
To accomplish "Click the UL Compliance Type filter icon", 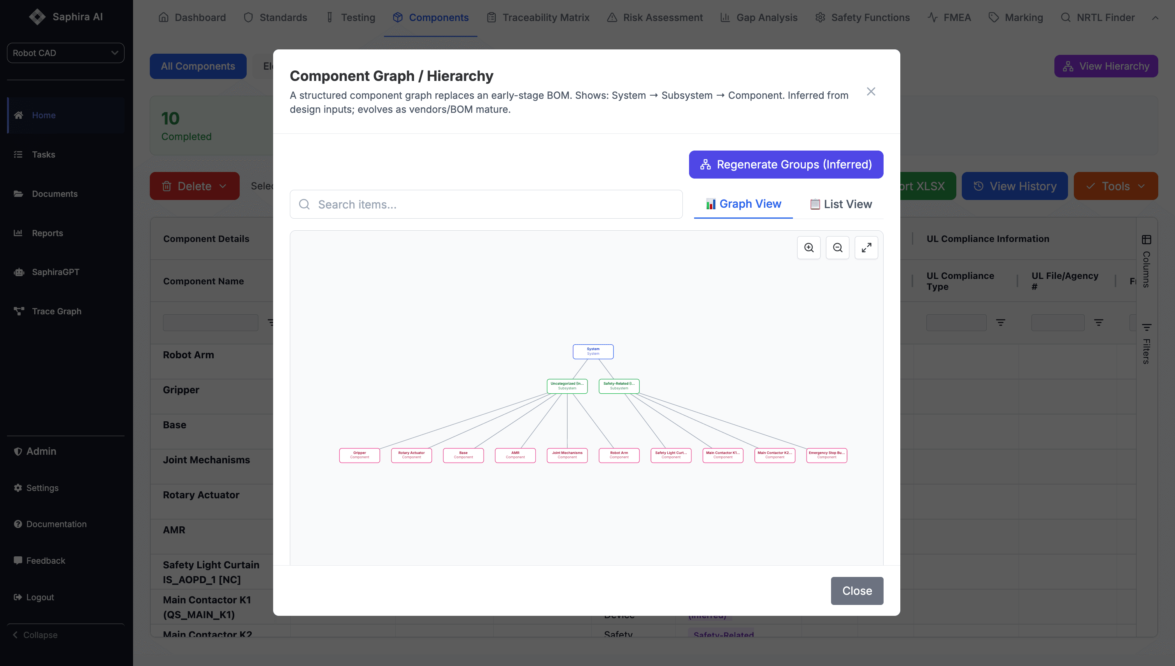I will pos(1000,322).
